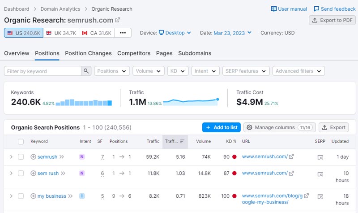
Task: Click the Manage columns button
Action: pyautogui.click(x=280, y=127)
